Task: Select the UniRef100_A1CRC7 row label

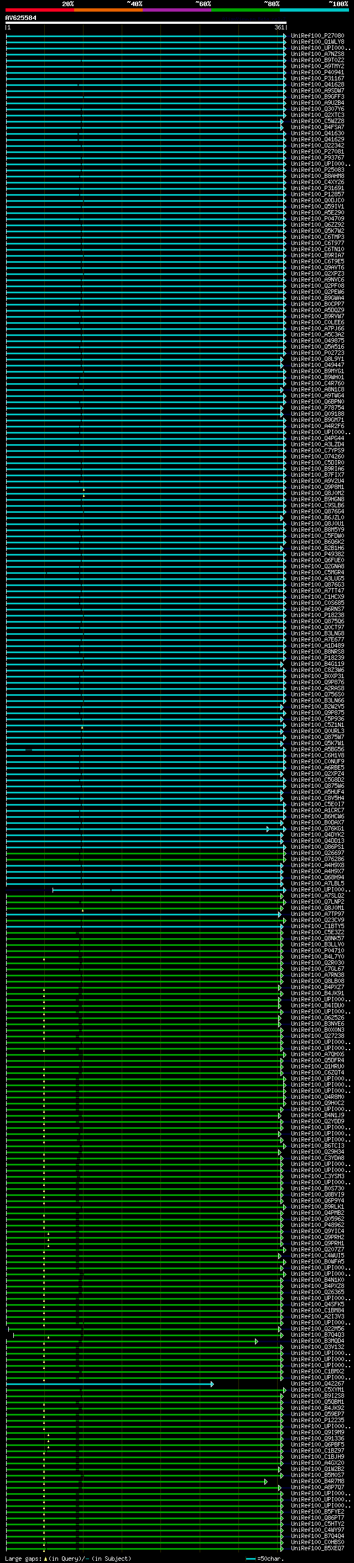Action: coord(317,810)
